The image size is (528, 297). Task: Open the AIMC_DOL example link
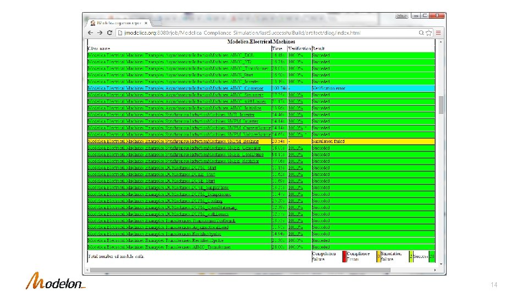170,55
